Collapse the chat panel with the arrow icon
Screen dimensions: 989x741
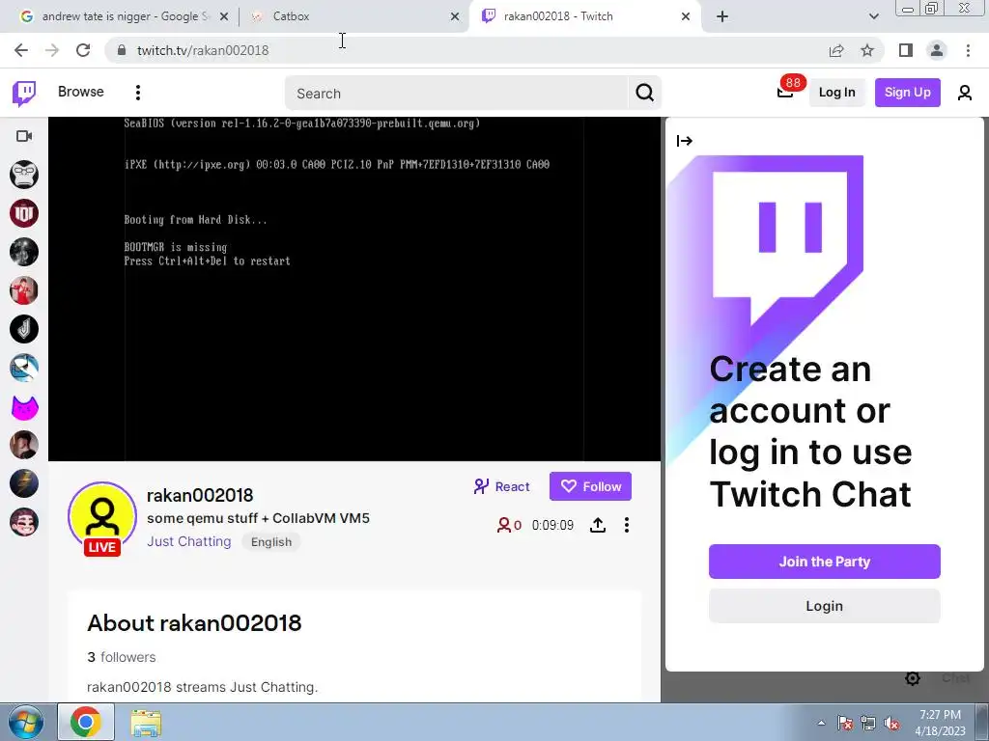tap(685, 141)
